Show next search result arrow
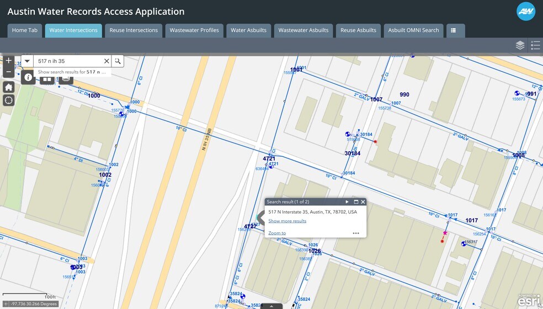Viewport: 543px width, 309px height. (x=347, y=202)
